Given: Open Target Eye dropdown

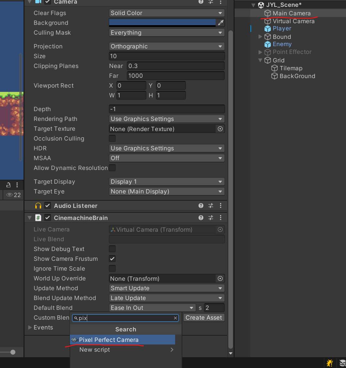Looking at the screenshot, I should [167, 192].
